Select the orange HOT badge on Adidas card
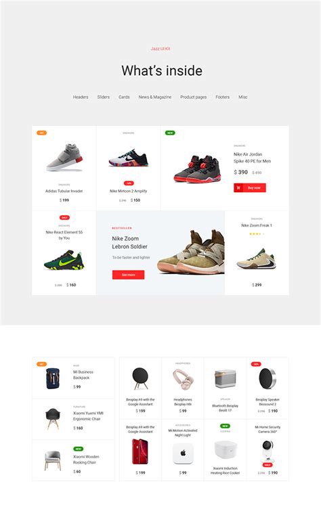Image resolution: width=321 pixels, height=513 pixels. 41,133
